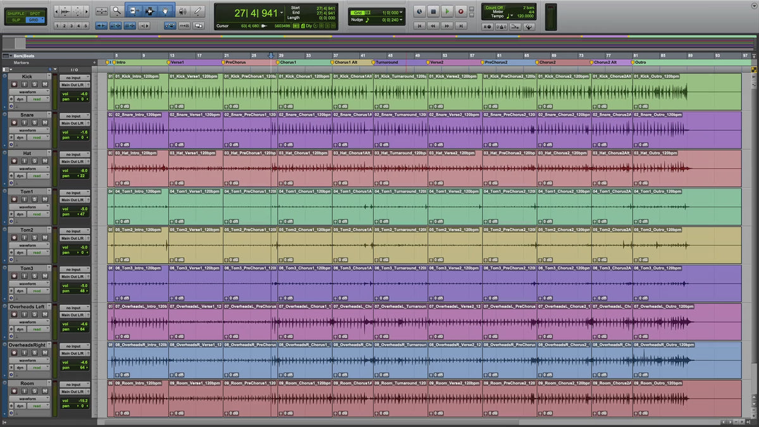Open Snare automation mode 'read' dropdown
The width and height of the screenshot is (759, 427).
[37, 137]
